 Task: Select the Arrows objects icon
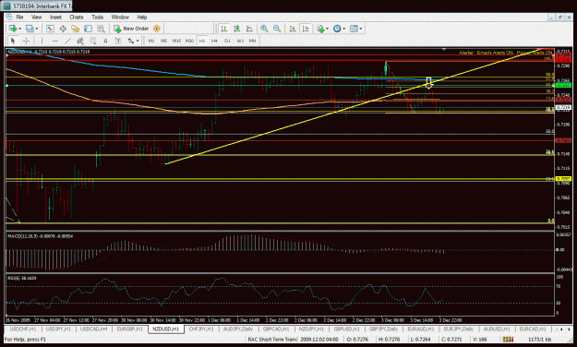point(131,41)
